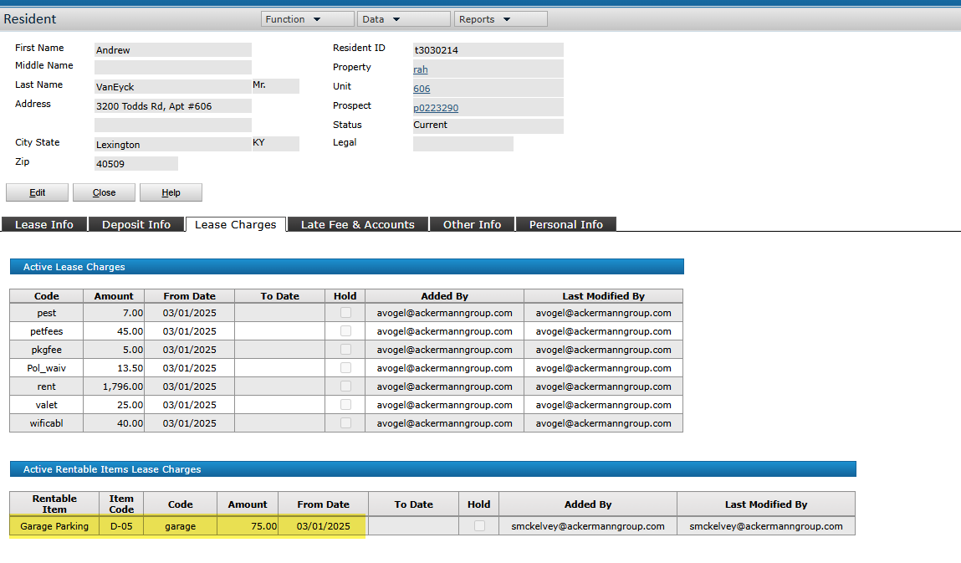The height and width of the screenshot is (563, 961).
Task: Open the Personal Info tab
Action: (565, 224)
